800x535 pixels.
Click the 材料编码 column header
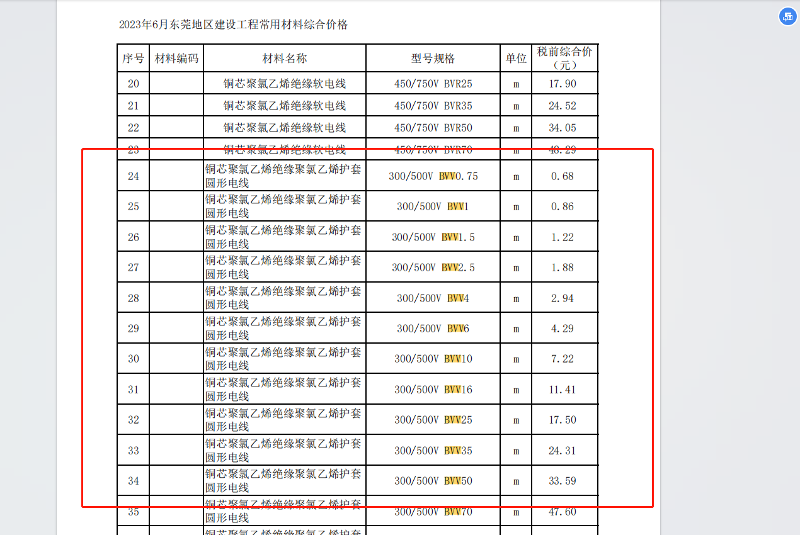(176, 59)
